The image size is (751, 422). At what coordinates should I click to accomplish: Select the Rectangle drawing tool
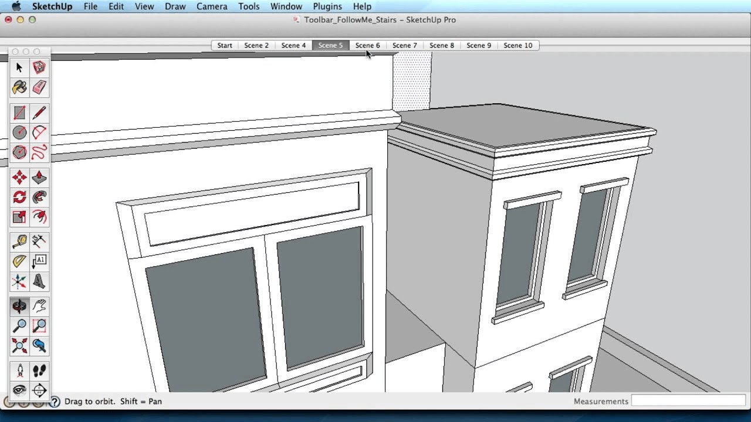point(19,113)
